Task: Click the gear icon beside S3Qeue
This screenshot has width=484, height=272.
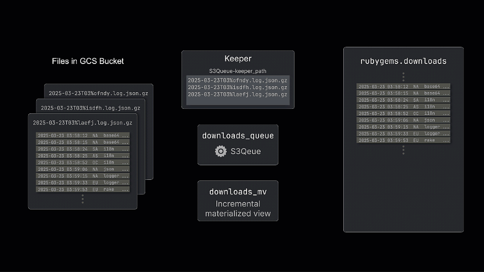Action: pos(221,152)
